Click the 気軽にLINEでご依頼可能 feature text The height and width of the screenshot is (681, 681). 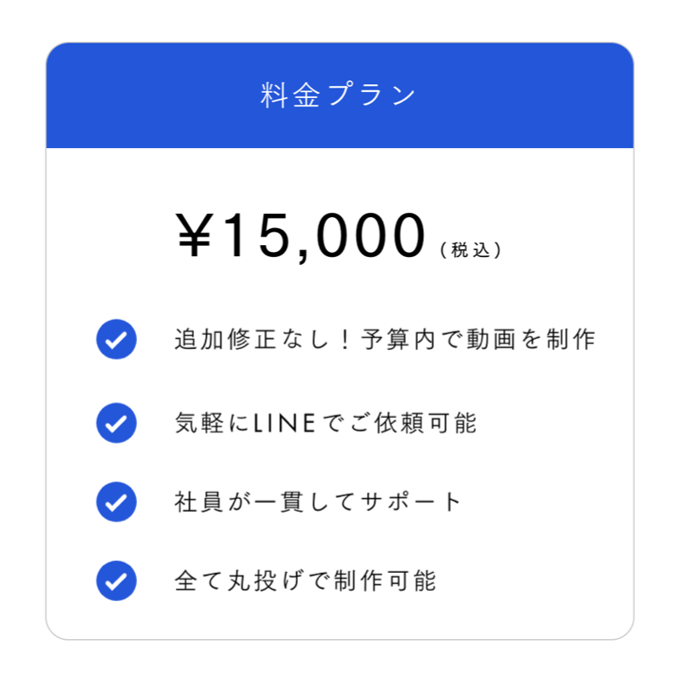coord(325,423)
